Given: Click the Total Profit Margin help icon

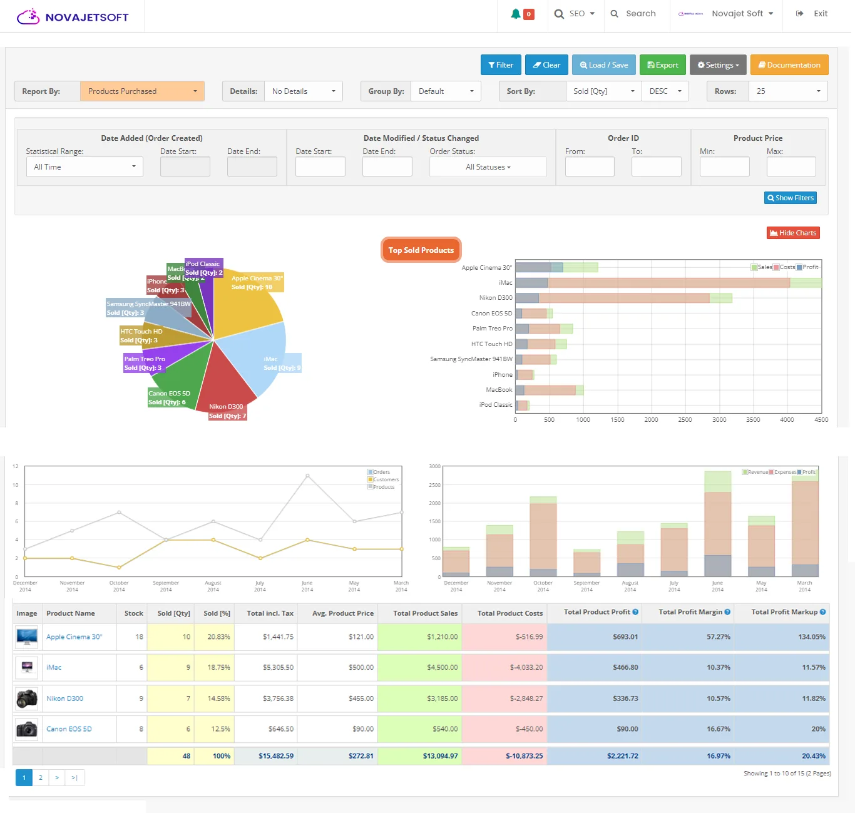Looking at the screenshot, I should tap(727, 612).
